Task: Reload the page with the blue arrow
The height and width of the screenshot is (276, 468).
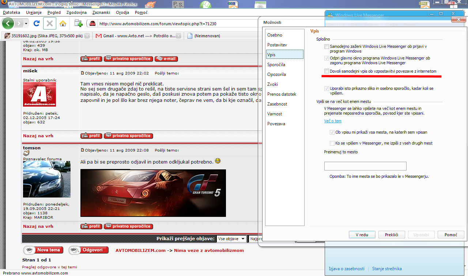Action: click(36, 23)
